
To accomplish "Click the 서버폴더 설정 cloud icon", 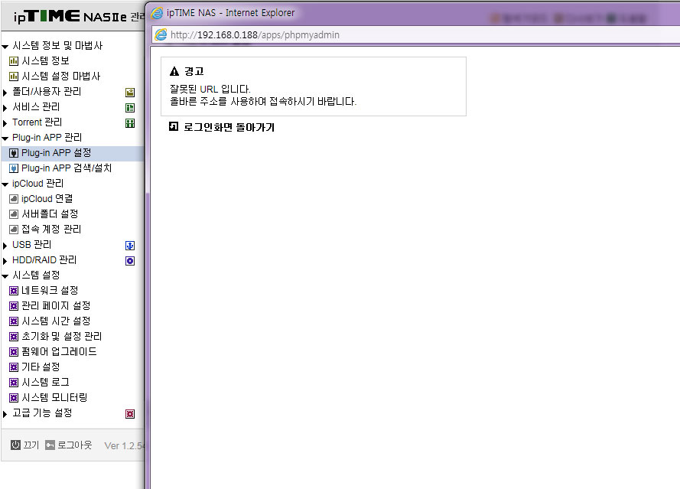I will click(x=14, y=214).
